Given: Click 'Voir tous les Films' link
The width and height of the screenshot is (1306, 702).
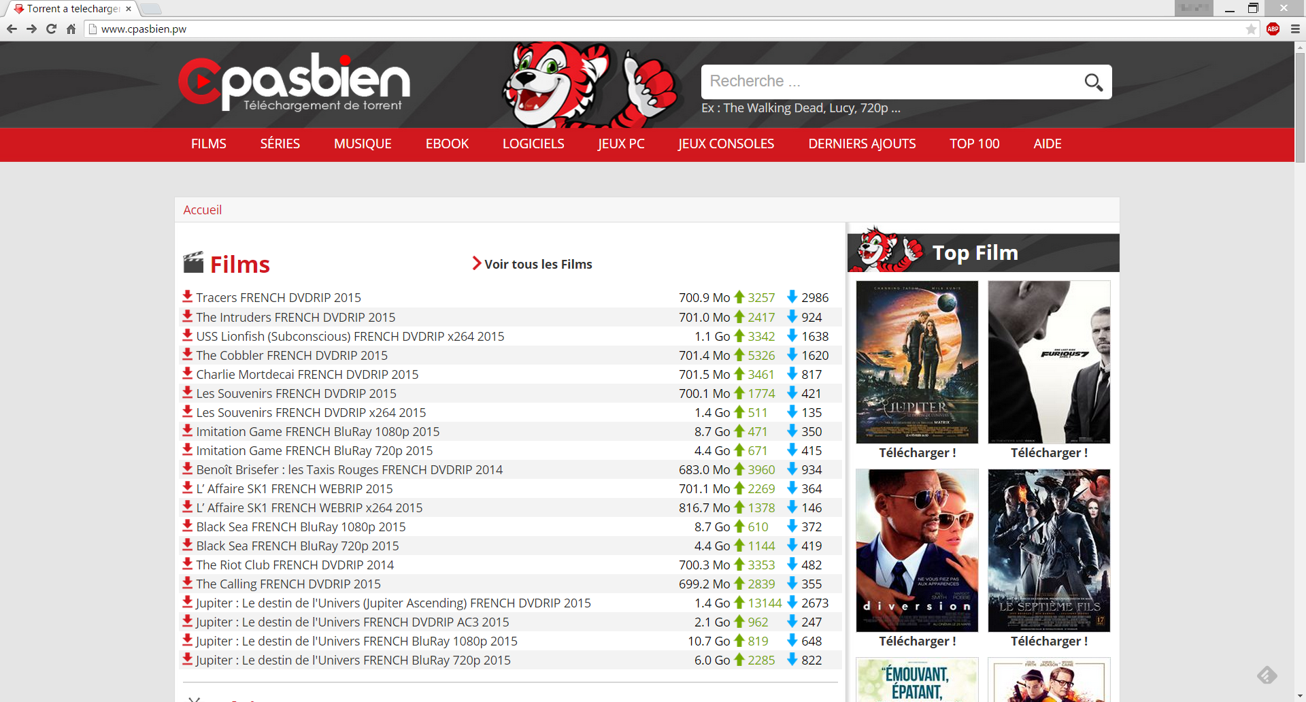Looking at the screenshot, I should coord(532,264).
